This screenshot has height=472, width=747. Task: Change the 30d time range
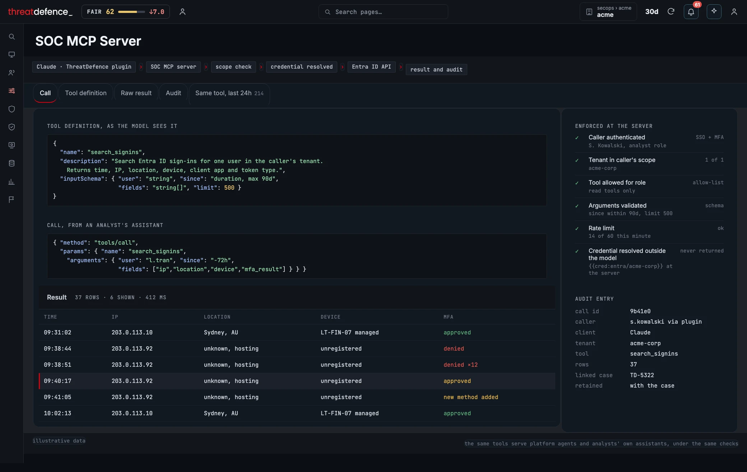(x=651, y=11)
